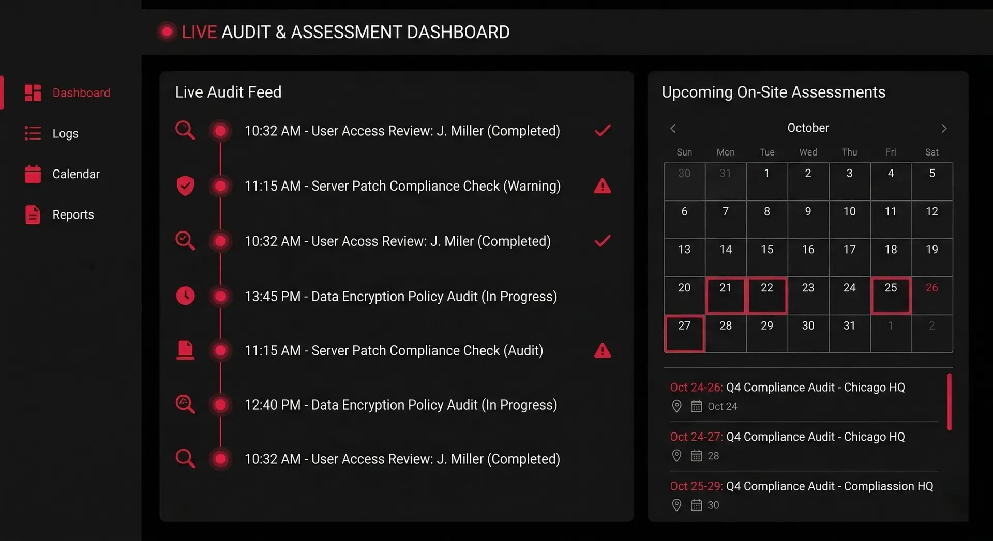
Task: Click the shield icon beside Server Patch Warning
Action: [x=185, y=186]
